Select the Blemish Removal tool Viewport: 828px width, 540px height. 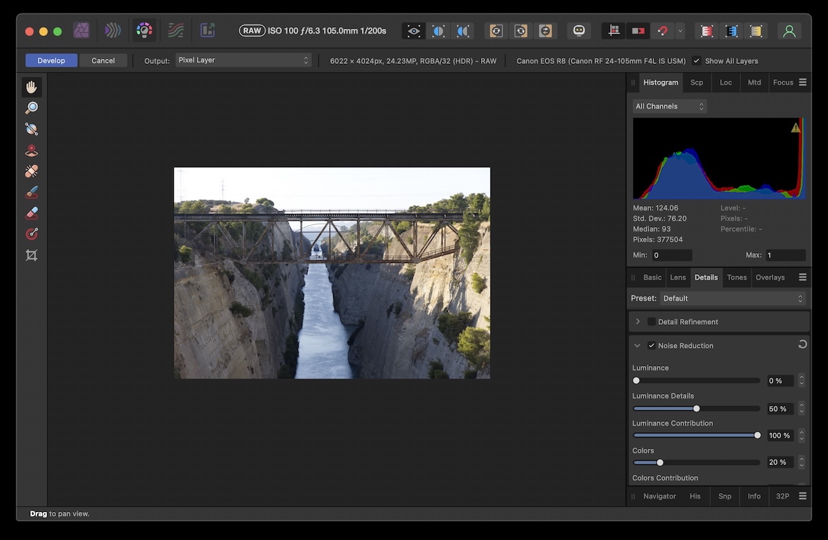(x=32, y=171)
